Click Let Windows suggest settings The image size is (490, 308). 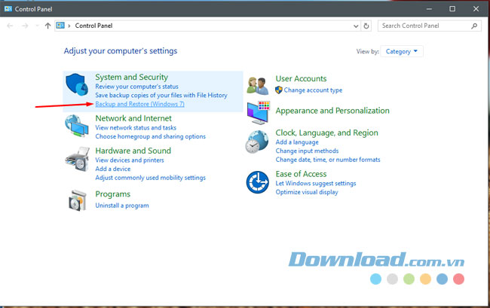point(316,183)
